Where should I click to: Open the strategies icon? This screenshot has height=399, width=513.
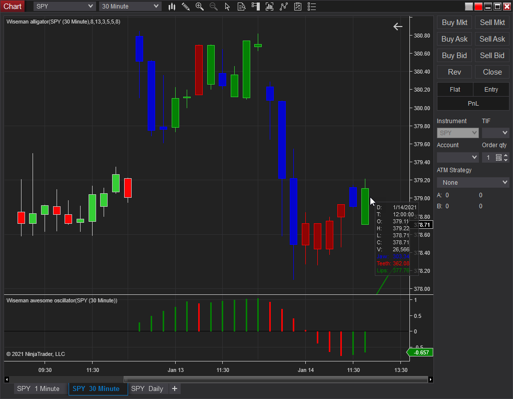click(298, 6)
